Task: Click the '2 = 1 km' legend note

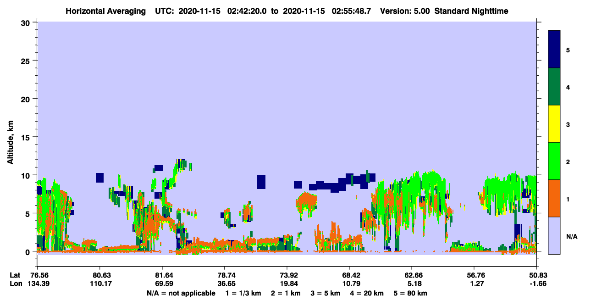Action: coord(286,293)
